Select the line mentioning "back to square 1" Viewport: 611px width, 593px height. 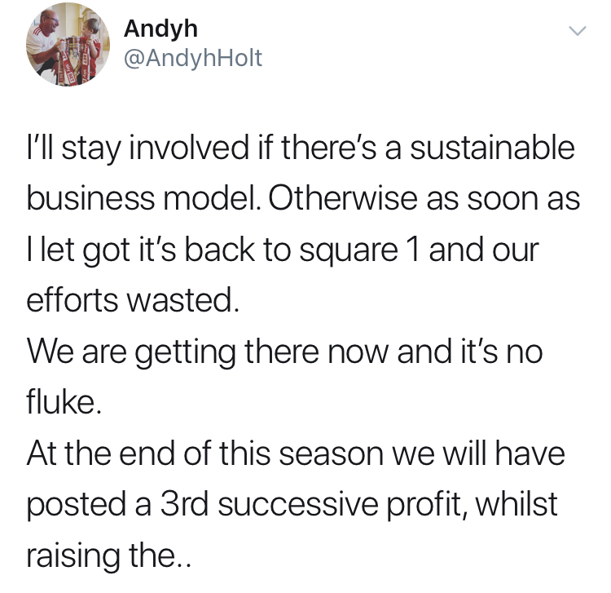[x=283, y=250]
